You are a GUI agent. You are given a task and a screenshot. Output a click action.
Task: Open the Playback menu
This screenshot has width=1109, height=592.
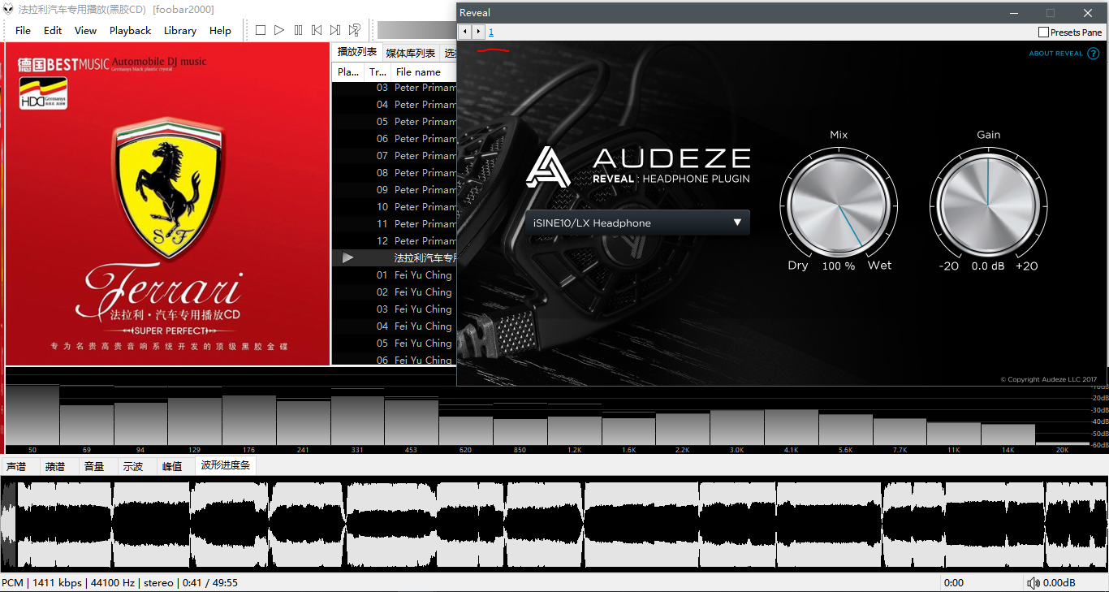click(130, 30)
